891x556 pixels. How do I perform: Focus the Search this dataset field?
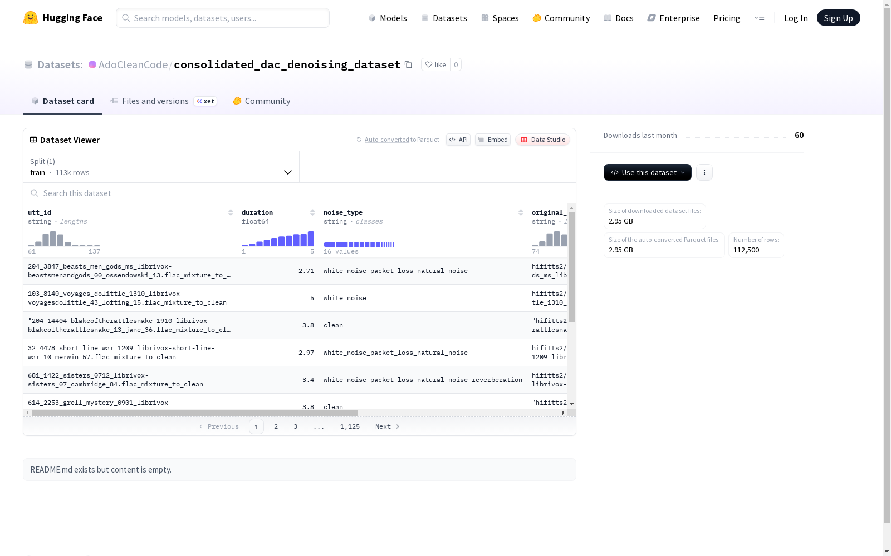pos(300,193)
